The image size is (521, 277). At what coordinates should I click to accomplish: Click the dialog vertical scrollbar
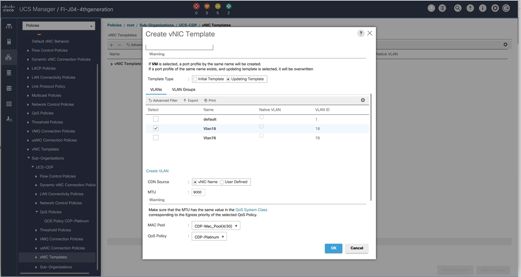click(x=371, y=147)
